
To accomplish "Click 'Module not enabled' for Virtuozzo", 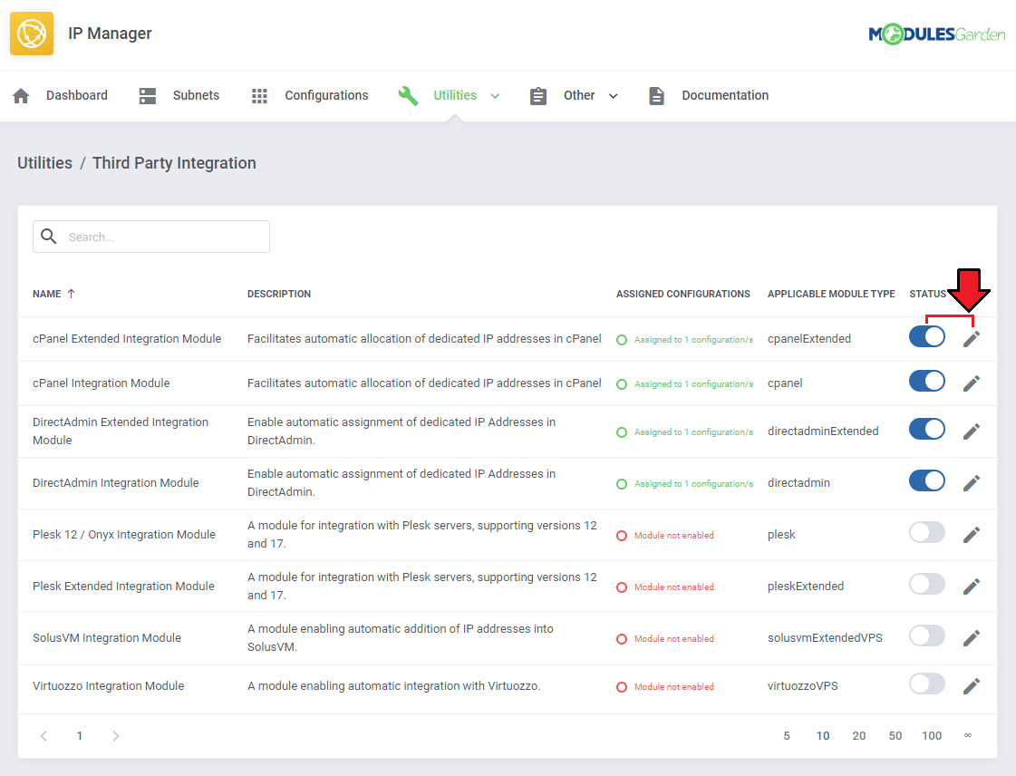I will 674,686.
